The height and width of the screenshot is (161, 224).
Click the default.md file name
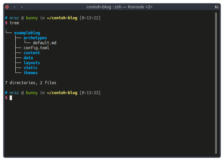45,43
